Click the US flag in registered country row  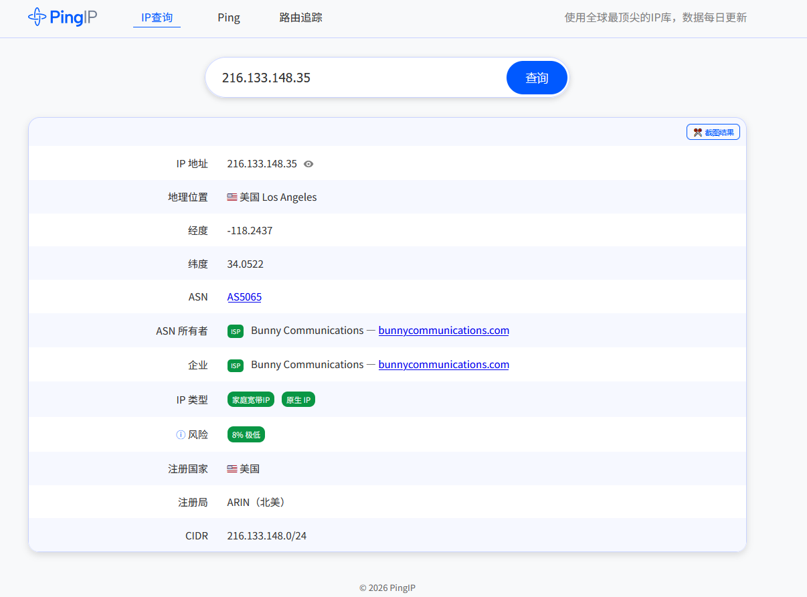click(x=232, y=469)
